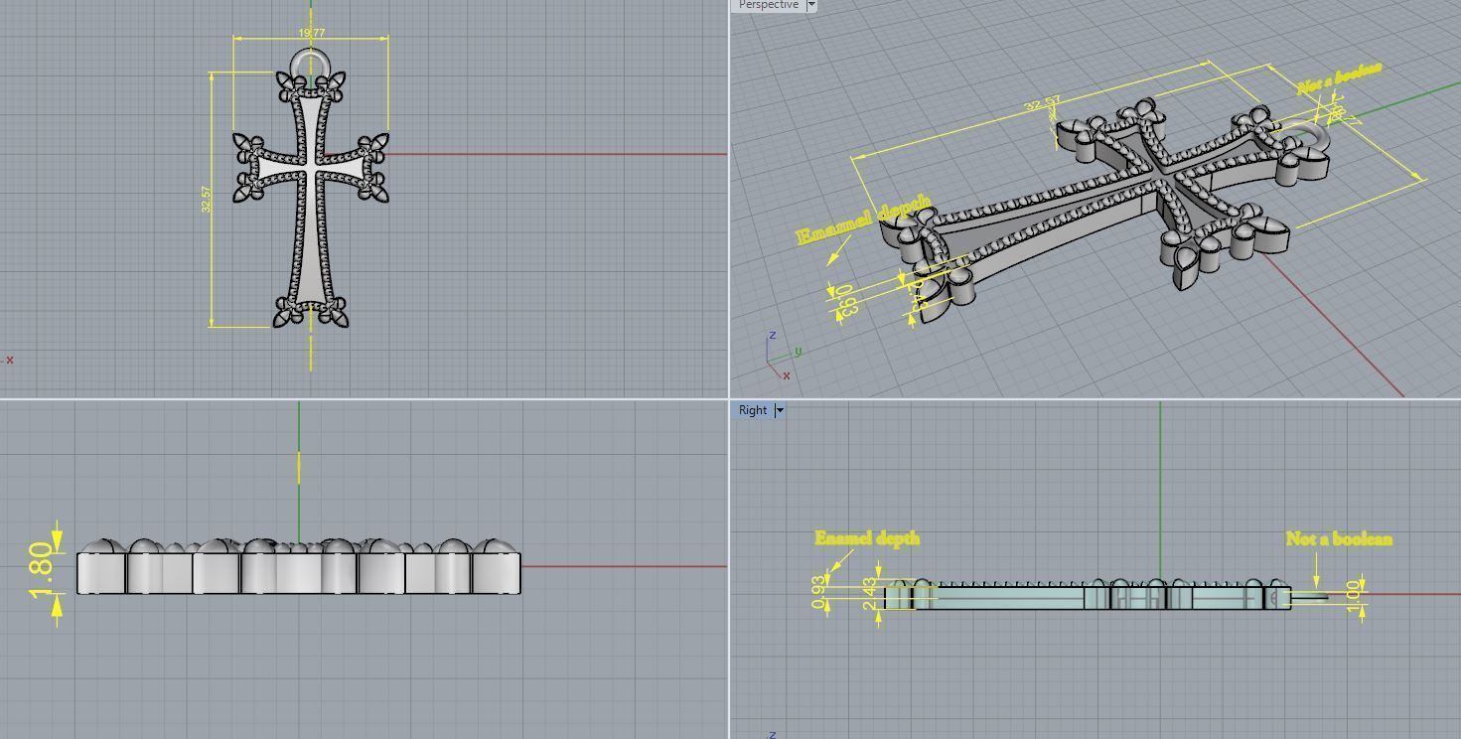Select 'Not a boolean' annotation in Perspective view
Image resolution: width=1461 pixels, height=739 pixels.
(x=1339, y=78)
